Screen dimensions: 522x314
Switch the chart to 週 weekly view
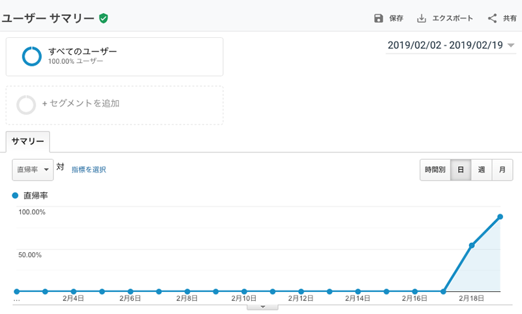point(481,170)
